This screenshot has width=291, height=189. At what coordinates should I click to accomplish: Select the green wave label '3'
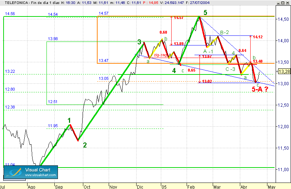coord(139,42)
